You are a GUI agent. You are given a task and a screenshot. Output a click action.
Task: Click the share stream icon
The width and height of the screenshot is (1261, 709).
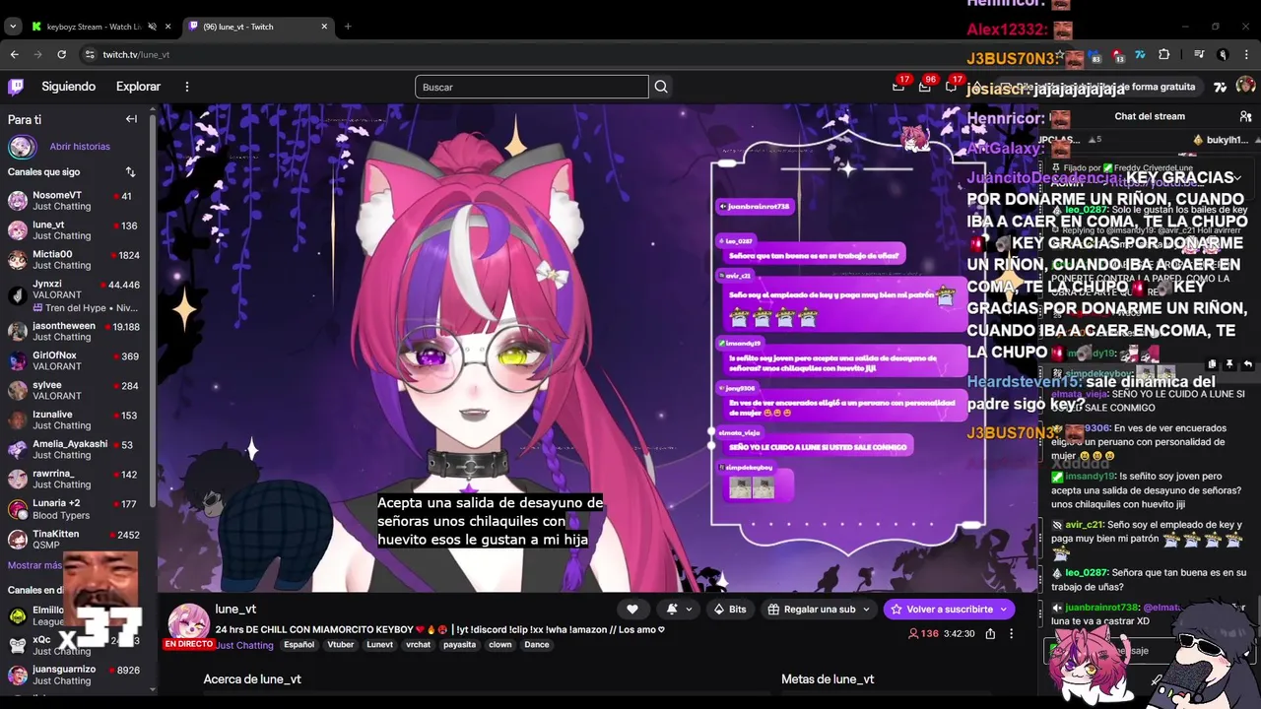click(990, 634)
